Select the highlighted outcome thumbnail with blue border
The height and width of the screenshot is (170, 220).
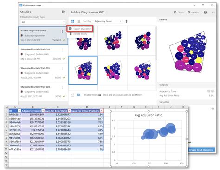tap(83, 70)
